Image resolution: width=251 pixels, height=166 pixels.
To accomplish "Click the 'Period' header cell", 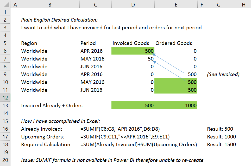I will (88, 43).
